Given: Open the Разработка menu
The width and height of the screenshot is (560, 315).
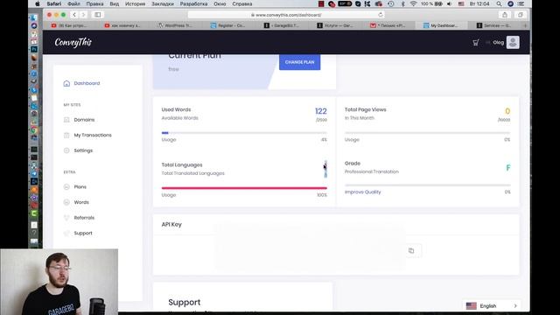Looking at the screenshot, I should [x=193, y=3].
